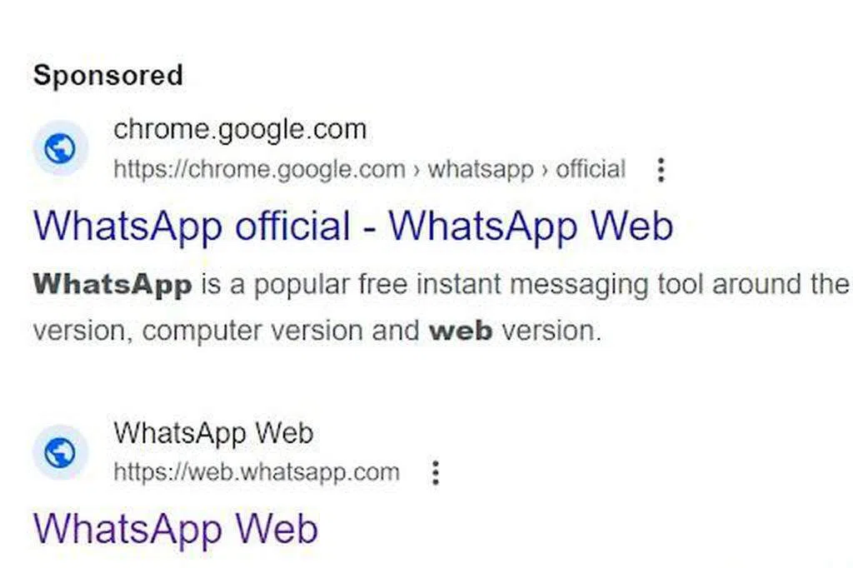Click the https://chrome.google.com URL text

[x=259, y=170]
